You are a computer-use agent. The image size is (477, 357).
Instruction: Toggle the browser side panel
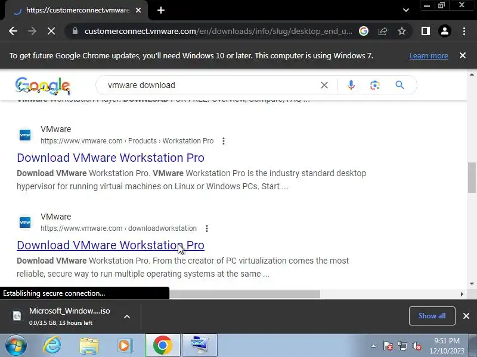[426, 31]
